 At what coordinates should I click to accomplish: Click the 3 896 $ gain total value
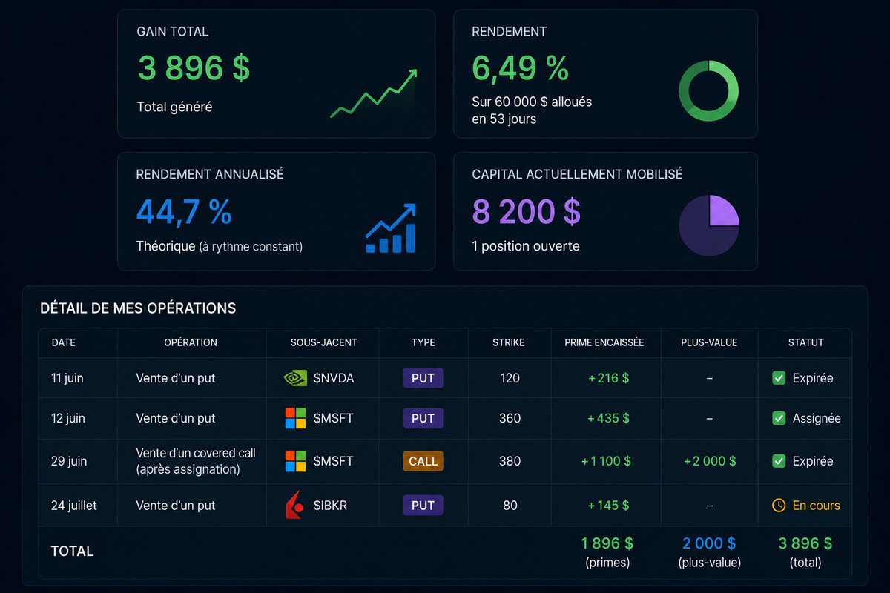[194, 69]
